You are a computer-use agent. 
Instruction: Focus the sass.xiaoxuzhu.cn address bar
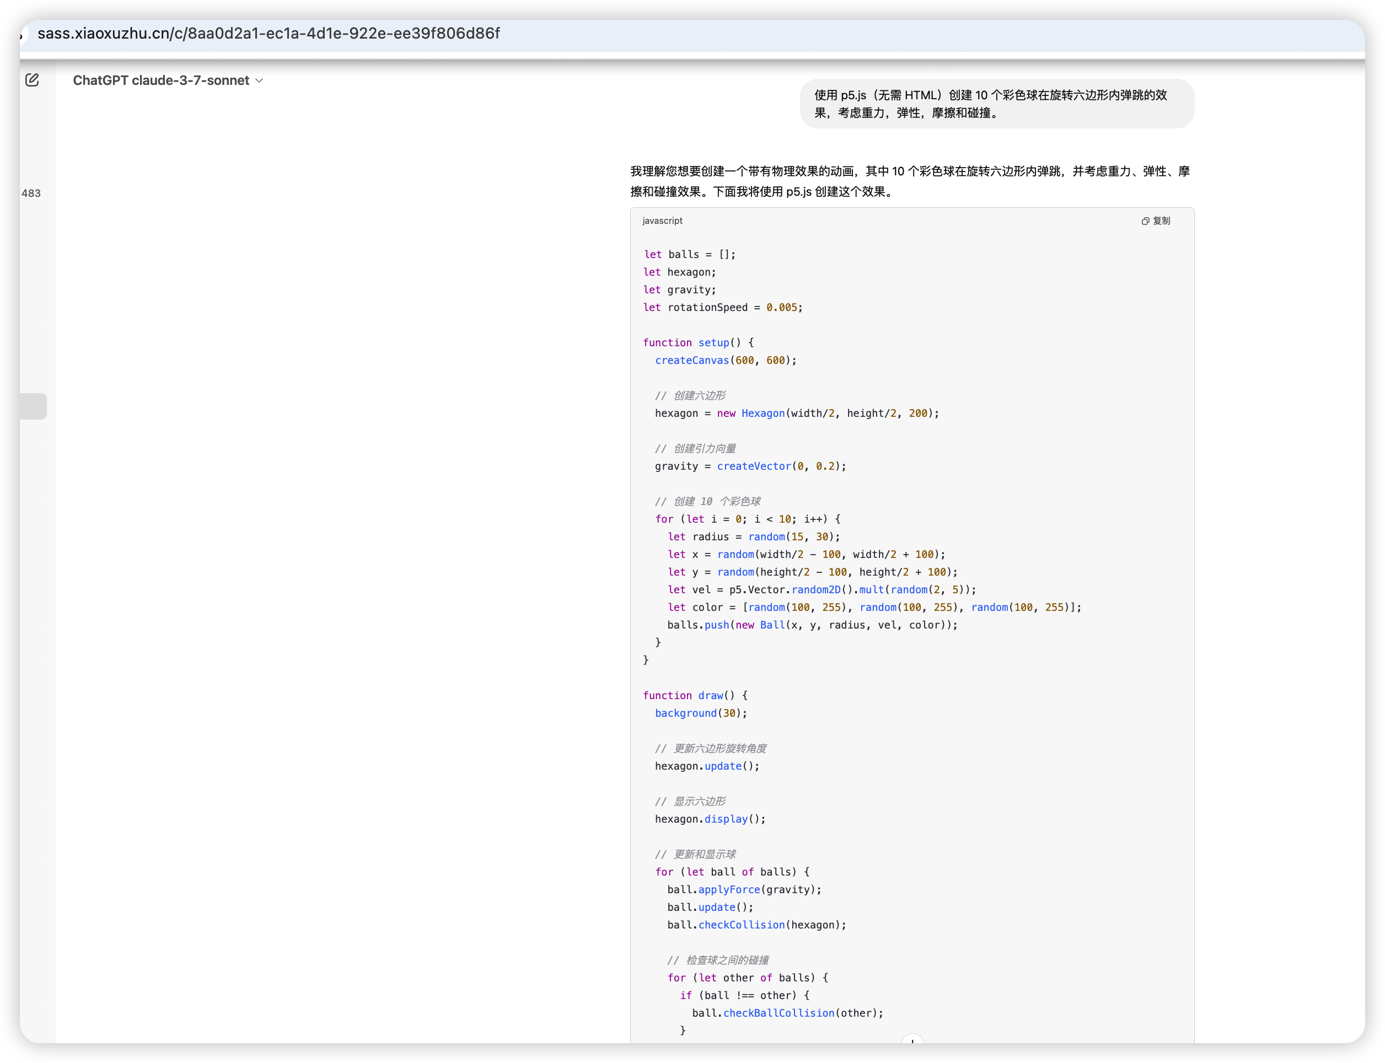[269, 34]
